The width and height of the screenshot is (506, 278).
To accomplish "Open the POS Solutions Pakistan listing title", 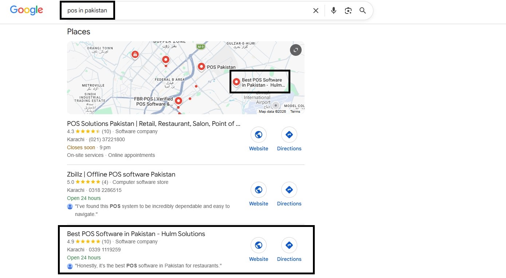I will click(x=154, y=124).
